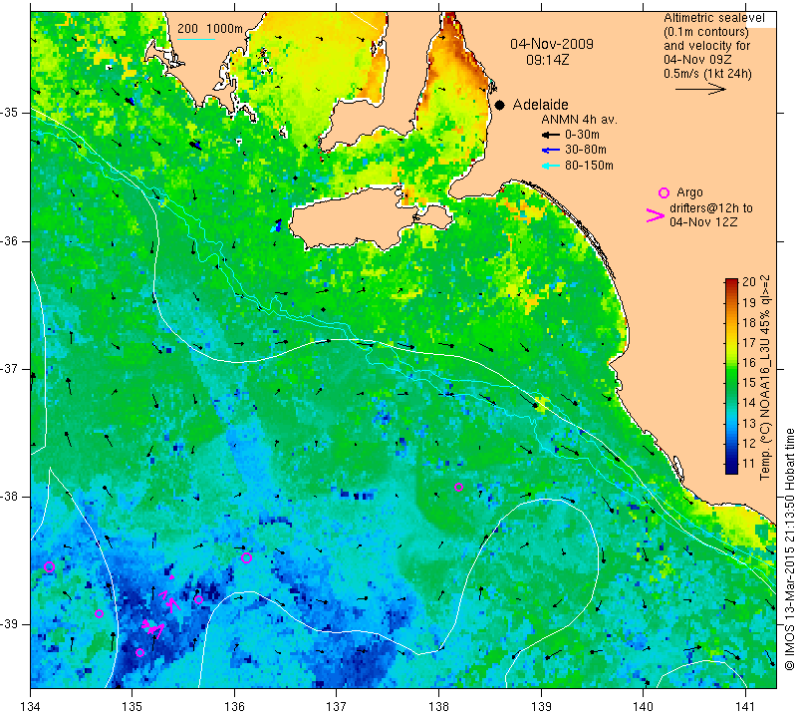Click the '13' label on the temperature scale
Screen dimensions: 797x718
coord(749,424)
